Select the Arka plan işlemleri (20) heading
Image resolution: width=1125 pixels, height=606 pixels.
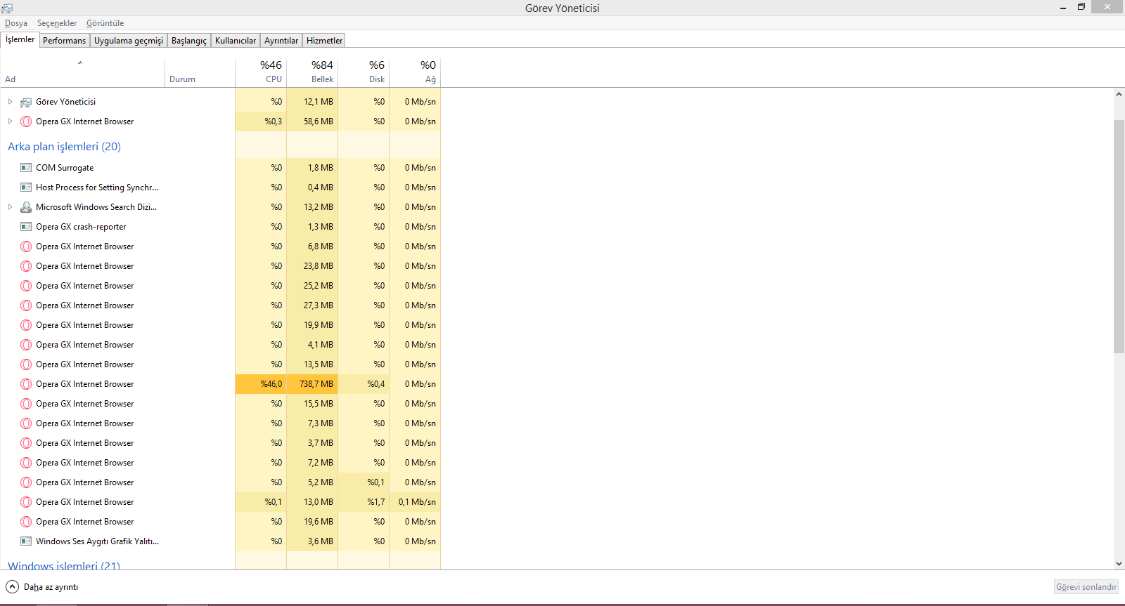click(x=64, y=147)
